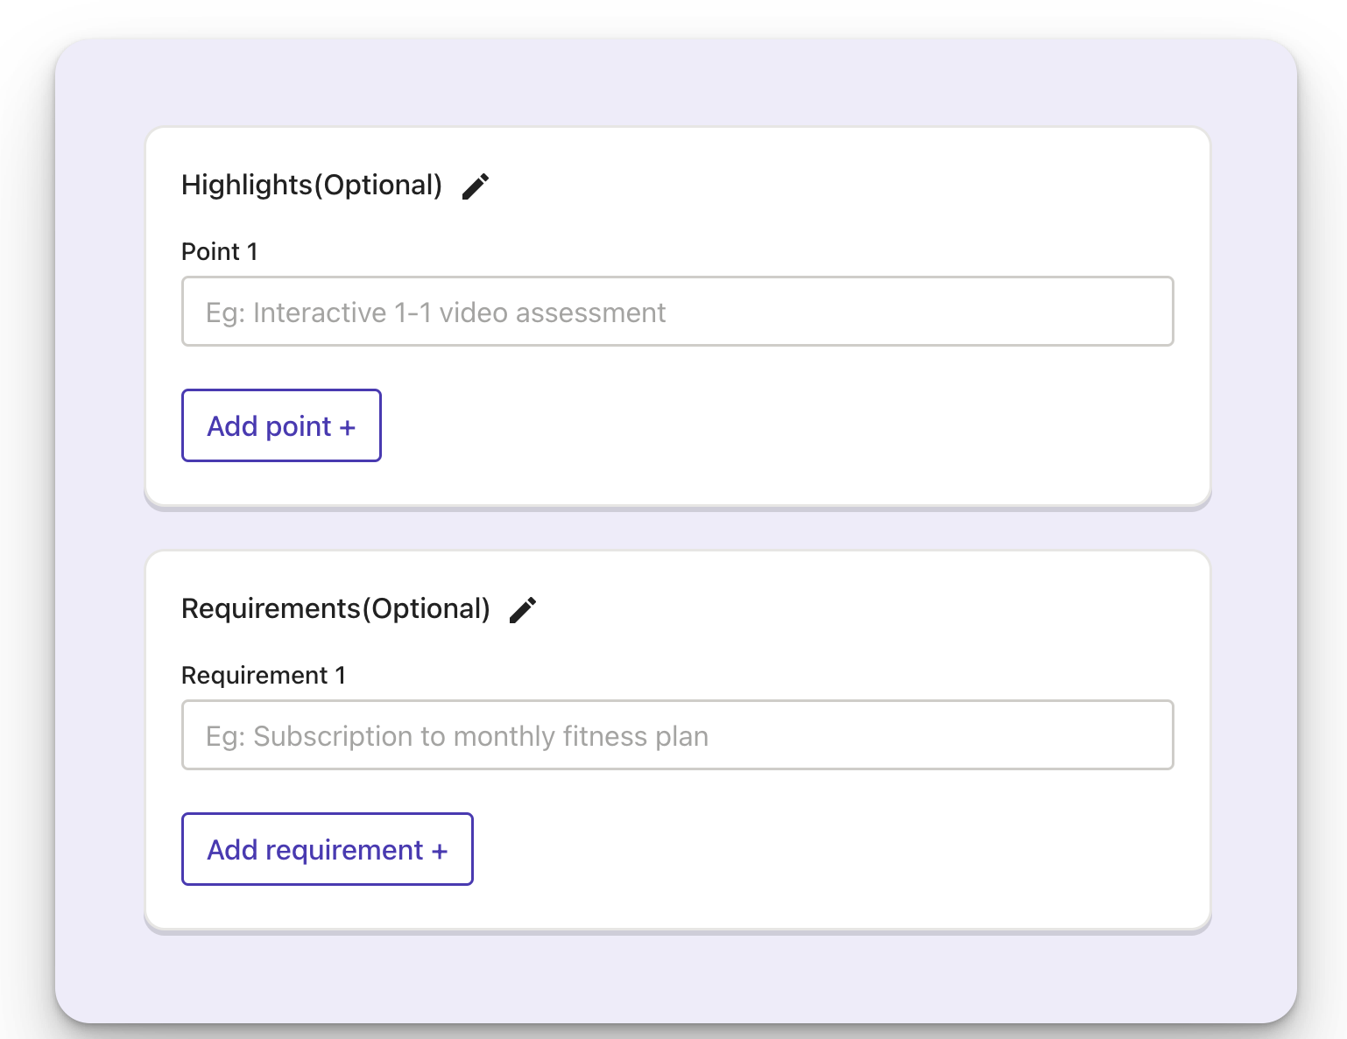Focus the Requirement 1 text field
Viewport: 1347px width, 1039px height.
(x=677, y=735)
